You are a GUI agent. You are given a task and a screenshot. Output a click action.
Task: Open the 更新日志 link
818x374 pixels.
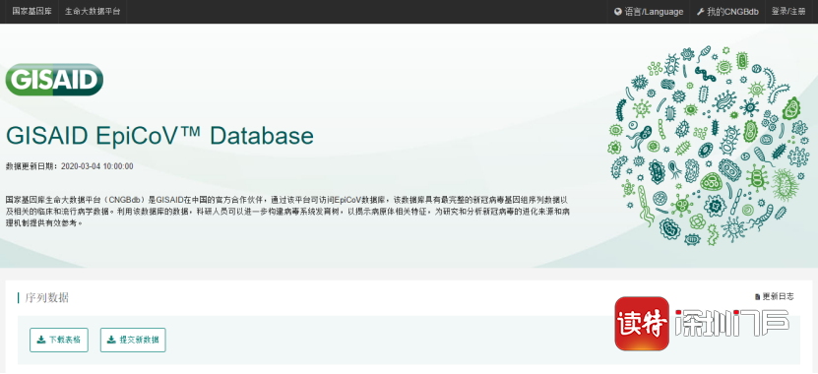[775, 296]
